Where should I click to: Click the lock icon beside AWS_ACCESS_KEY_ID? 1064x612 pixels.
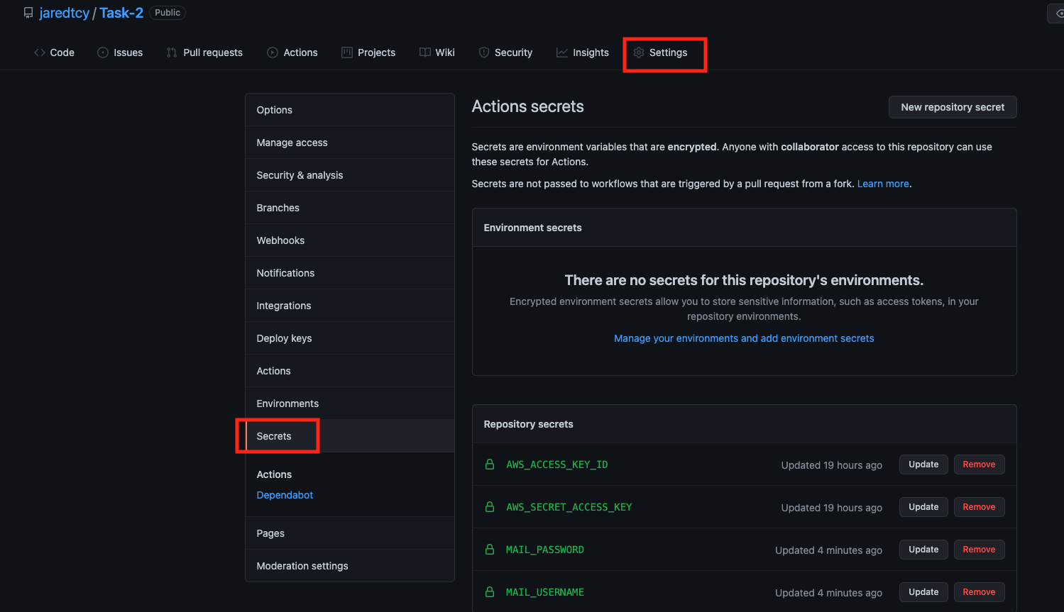pyautogui.click(x=490, y=464)
